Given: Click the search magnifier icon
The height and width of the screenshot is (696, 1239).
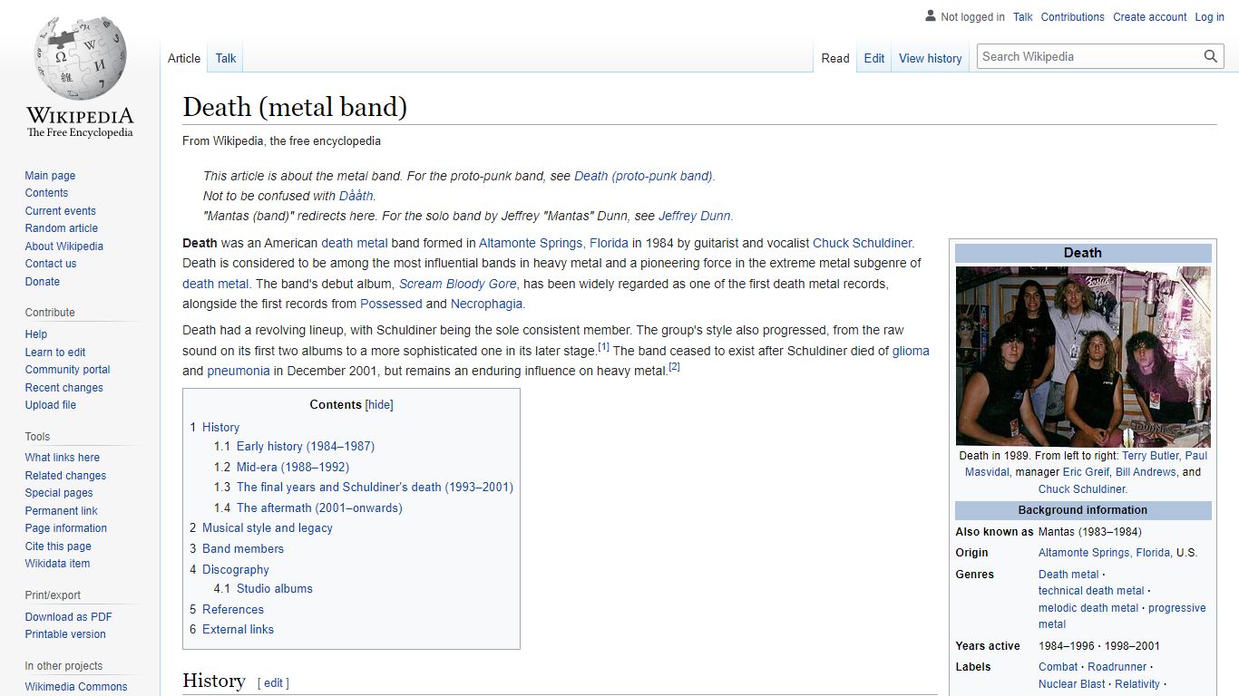Looking at the screenshot, I should pos(1211,56).
